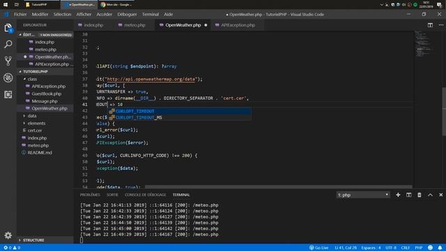The height and width of the screenshot is (251, 446).
Task: Open the Déboguer menu
Action: pyautogui.click(x=127, y=14)
